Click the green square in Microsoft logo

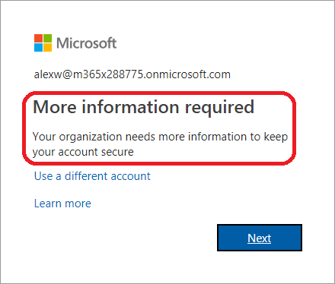coord(48,38)
